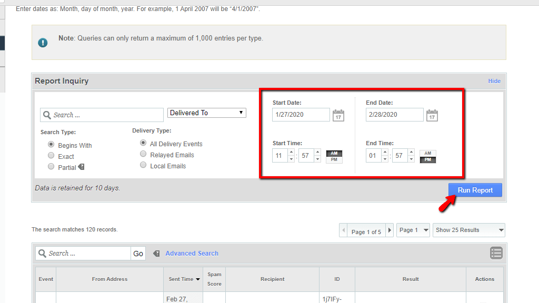Click the End Time minutes field

400,156
